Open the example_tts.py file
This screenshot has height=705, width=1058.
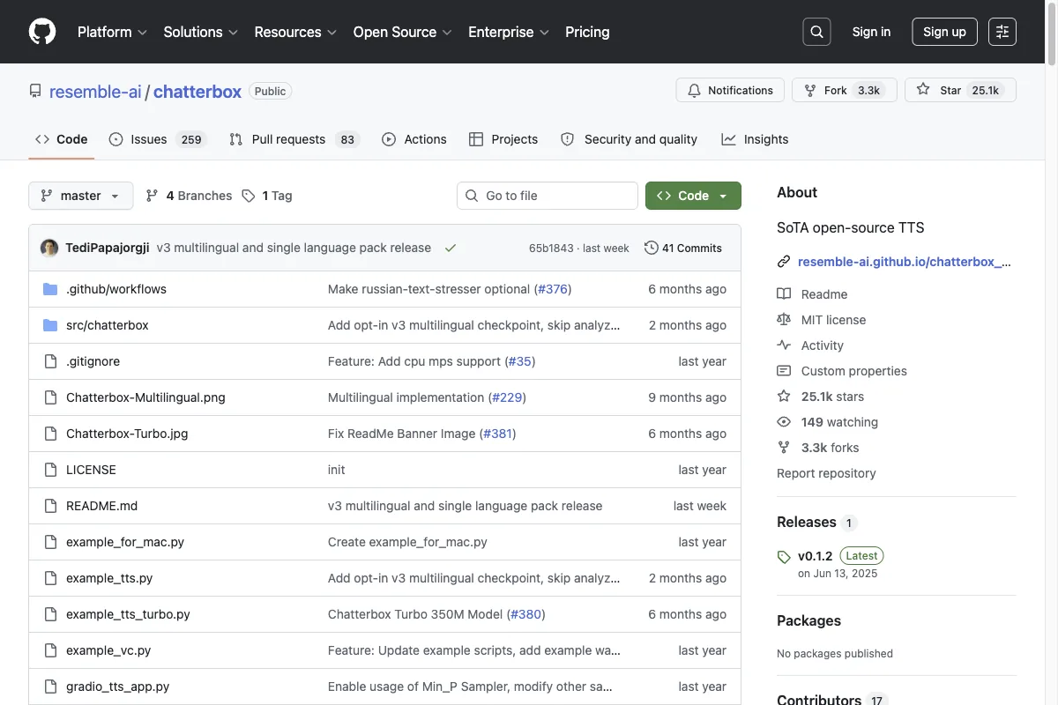tap(109, 578)
